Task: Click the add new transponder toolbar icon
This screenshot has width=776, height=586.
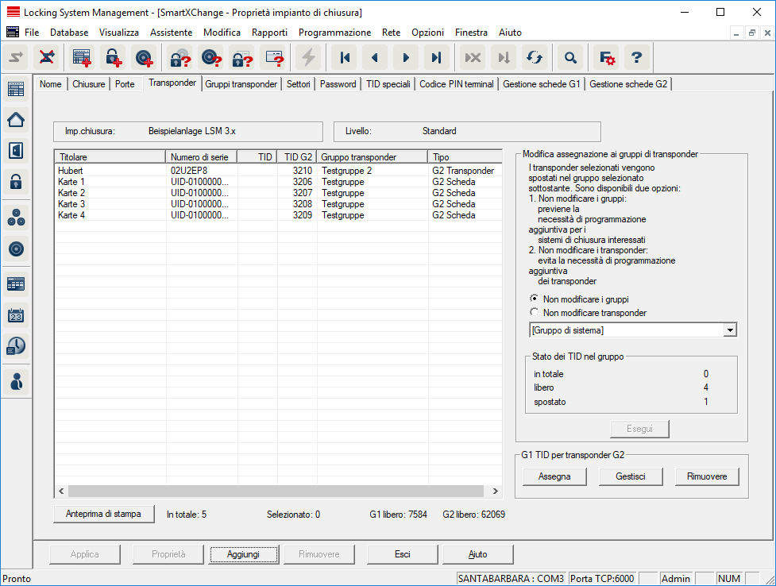Action: click(x=144, y=57)
